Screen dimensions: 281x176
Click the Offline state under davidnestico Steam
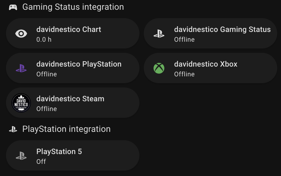[47, 109]
